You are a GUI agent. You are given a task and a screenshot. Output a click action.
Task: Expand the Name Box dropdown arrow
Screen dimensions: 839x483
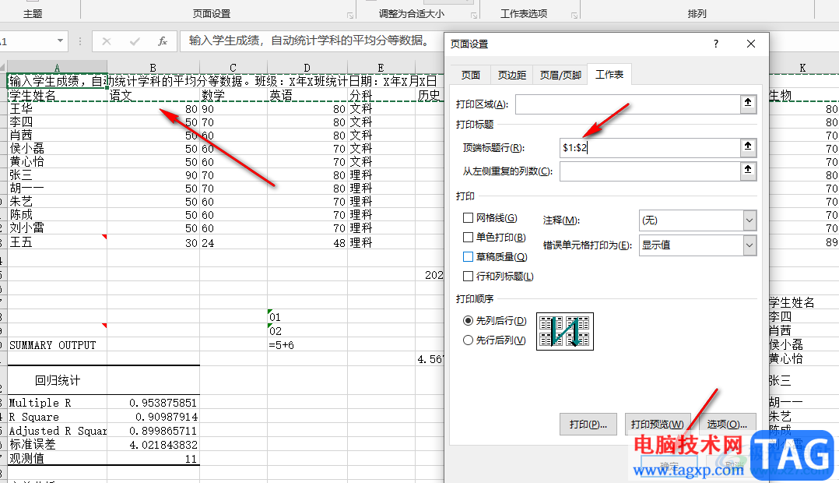click(x=60, y=41)
